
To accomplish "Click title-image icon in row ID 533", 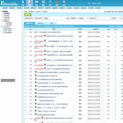I will click(x=45, y=46).
